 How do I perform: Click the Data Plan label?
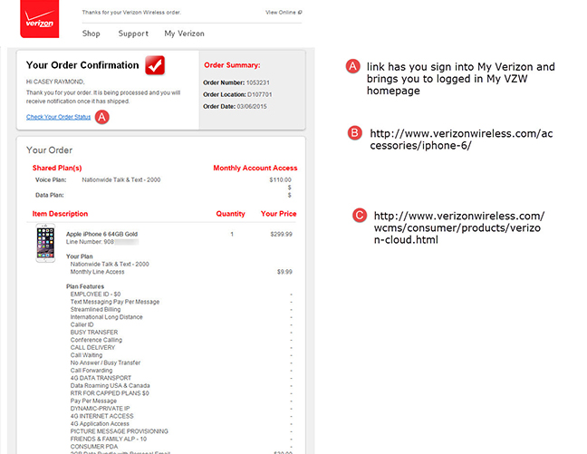click(50, 195)
